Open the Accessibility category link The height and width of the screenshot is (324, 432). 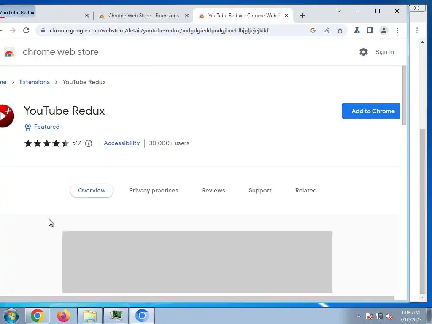tap(122, 143)
